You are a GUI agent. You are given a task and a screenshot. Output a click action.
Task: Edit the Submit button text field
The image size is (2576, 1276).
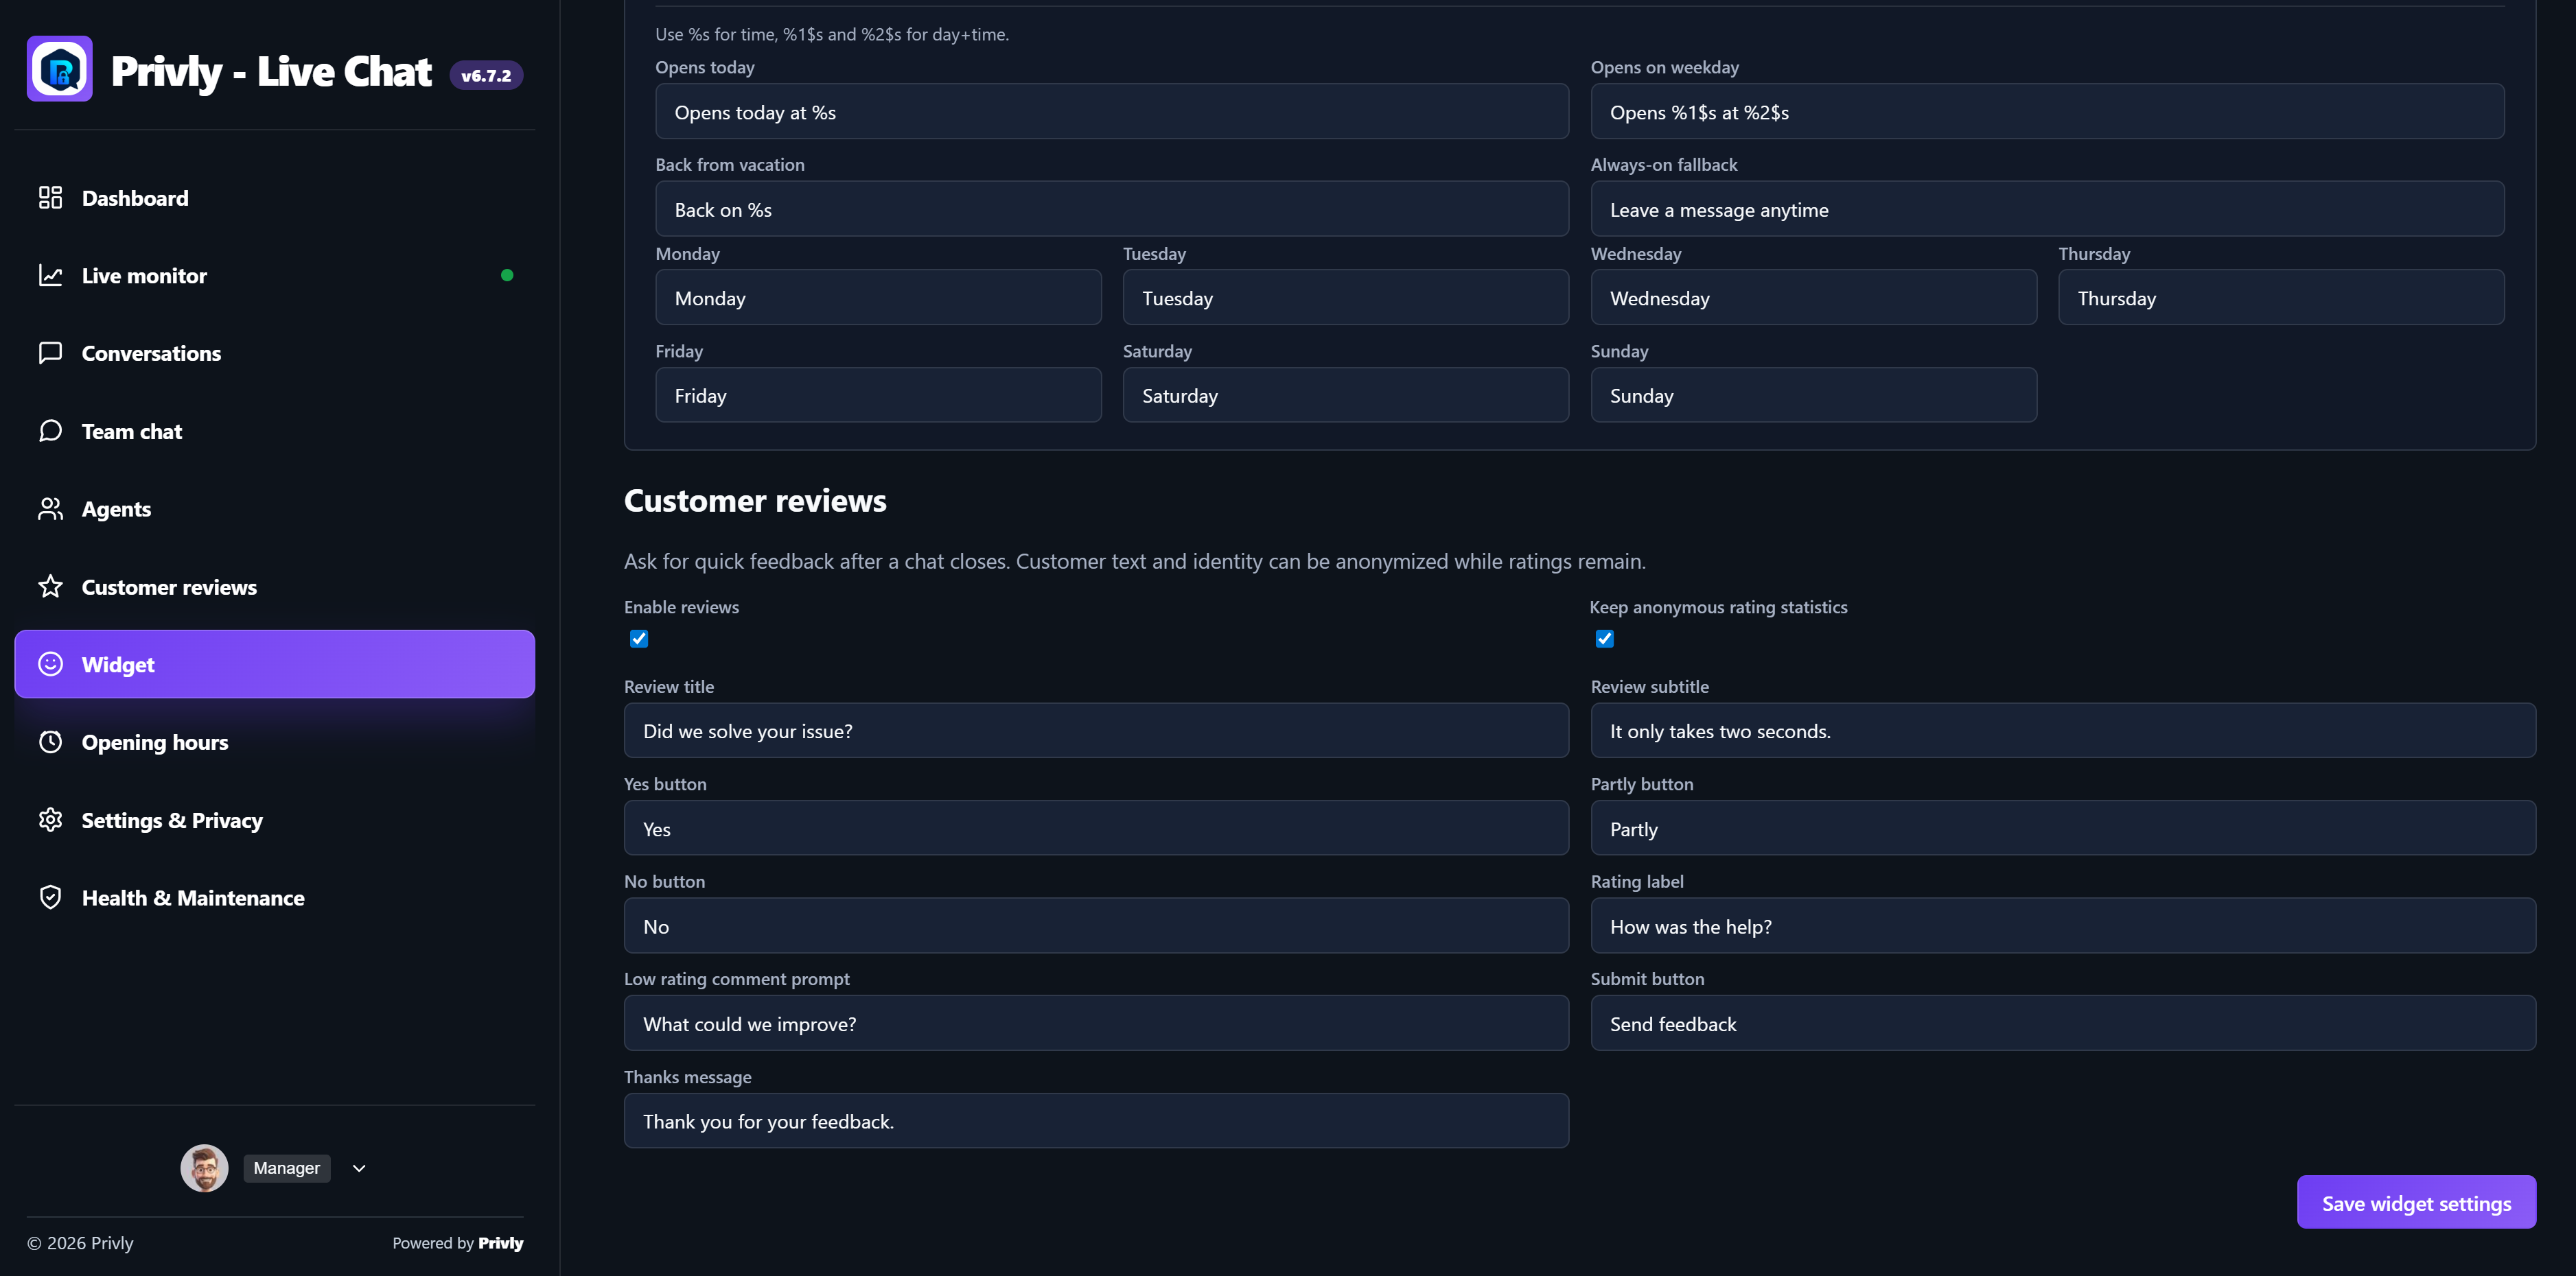tap(2063, 1023)
